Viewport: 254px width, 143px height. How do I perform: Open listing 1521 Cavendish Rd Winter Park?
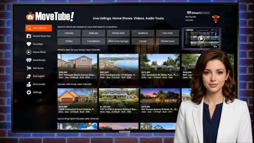click(160, 66)
